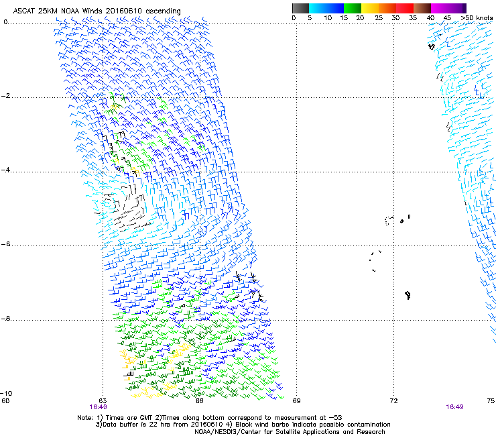Select the '-10' latitude axis label
The width and height of the screenshot is (496, 436).
(6, 394)
